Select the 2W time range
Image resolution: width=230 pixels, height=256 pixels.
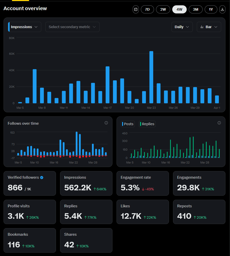(x=163, y=9)
